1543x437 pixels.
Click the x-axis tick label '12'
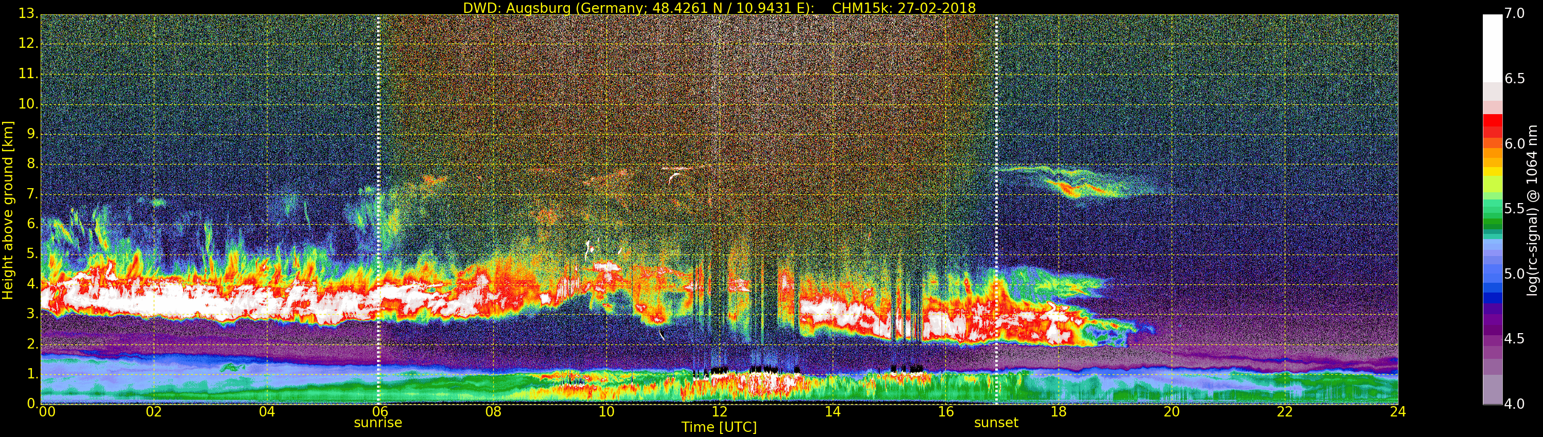(x=720, y=412)
